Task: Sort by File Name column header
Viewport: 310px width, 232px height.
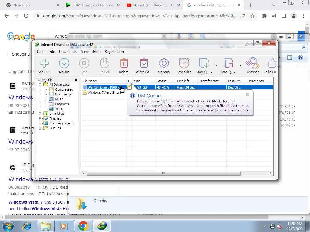Action: click(104, 81)
